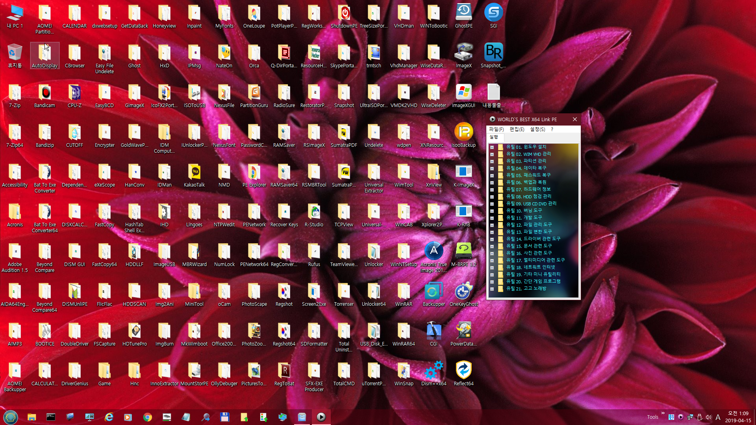Open the 내 PC 1 computer icon
The width and height of the screenshot is (756, 425).
(x=15, y=17)
